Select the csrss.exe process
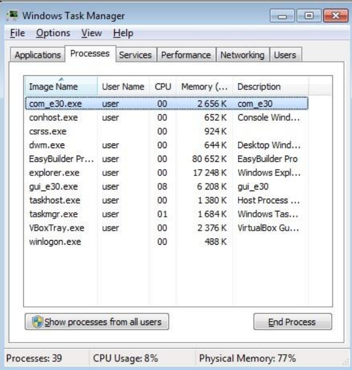 click(x=167, y=131)
